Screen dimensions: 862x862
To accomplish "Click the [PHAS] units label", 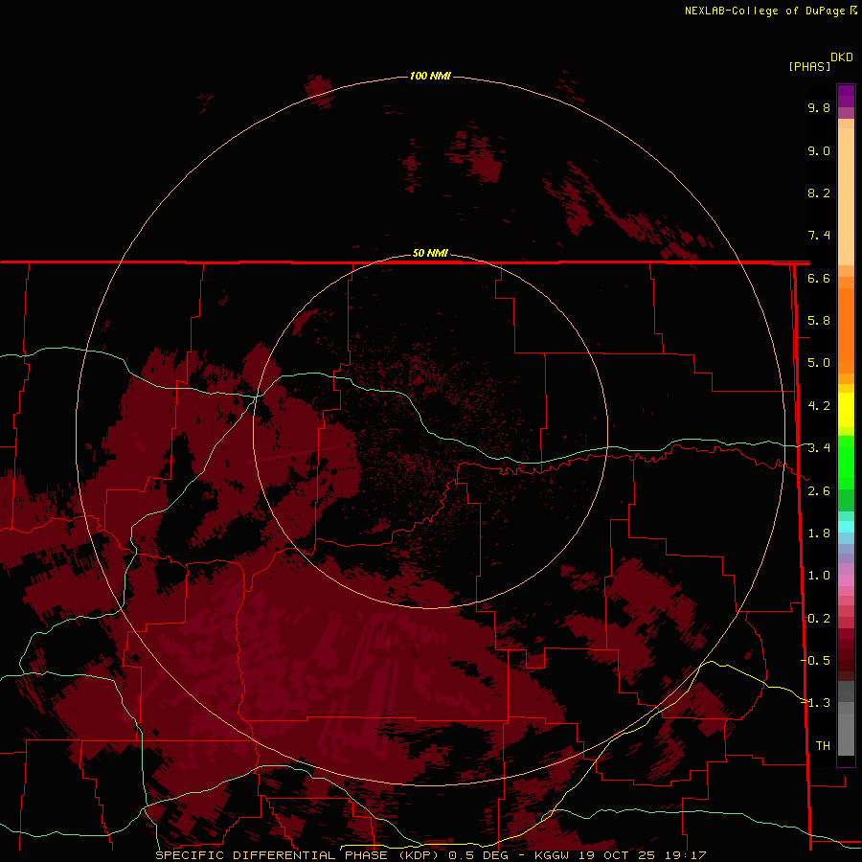I will coord(809,66).
